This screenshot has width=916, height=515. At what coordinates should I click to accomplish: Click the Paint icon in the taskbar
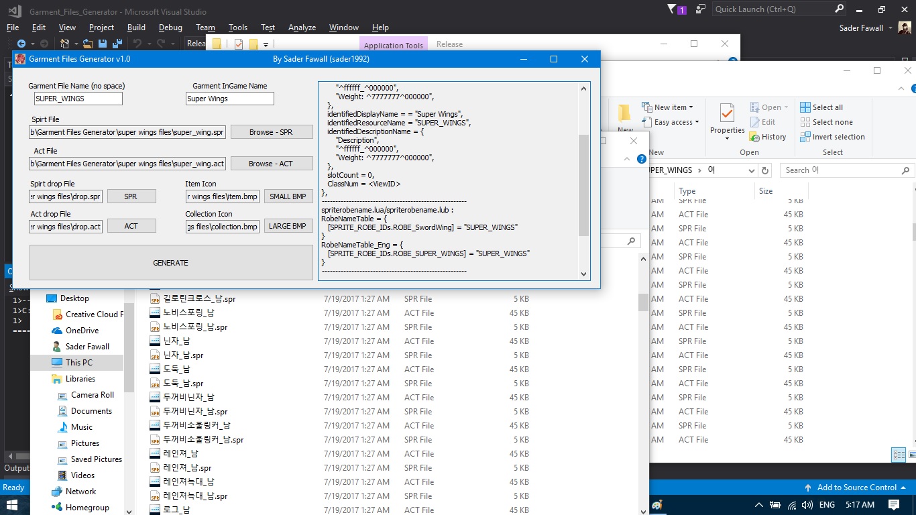656,505
